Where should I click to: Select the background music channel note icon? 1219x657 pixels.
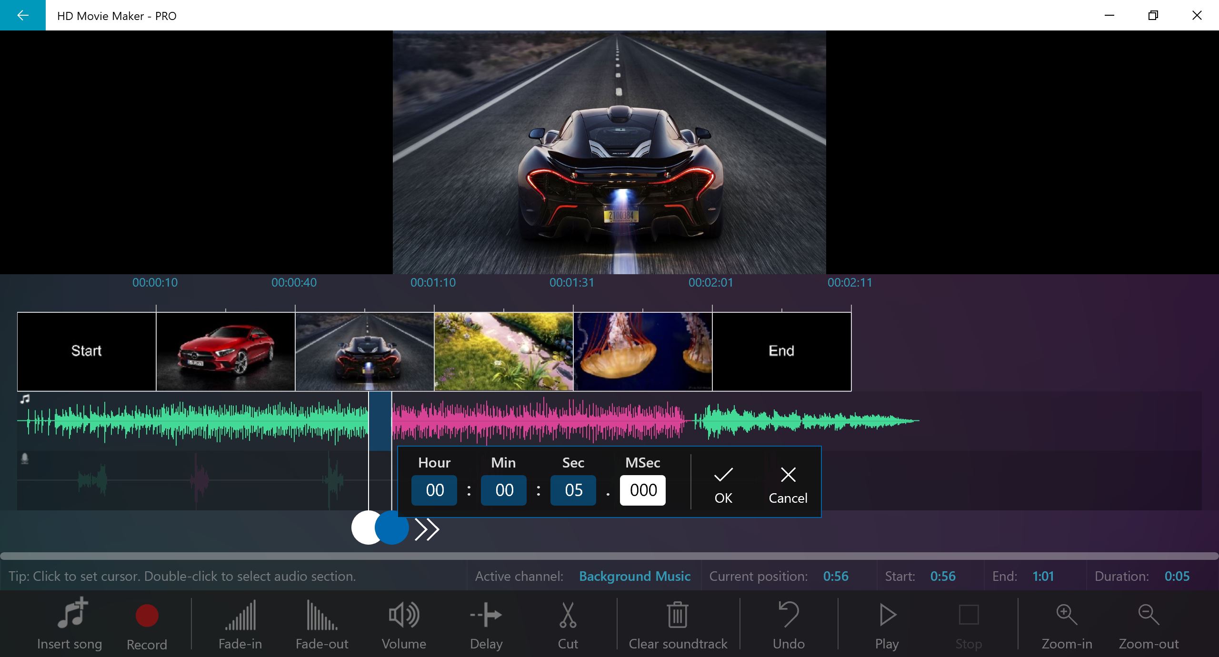point(25,399)
